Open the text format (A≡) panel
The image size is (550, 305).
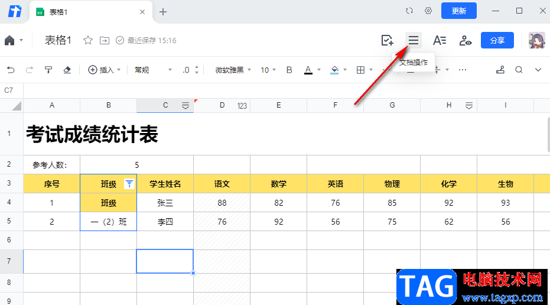point(439,40)
